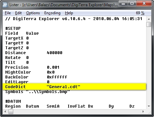Click the "Distance" field name
This screenshot has height=117, width=154.
16,53
